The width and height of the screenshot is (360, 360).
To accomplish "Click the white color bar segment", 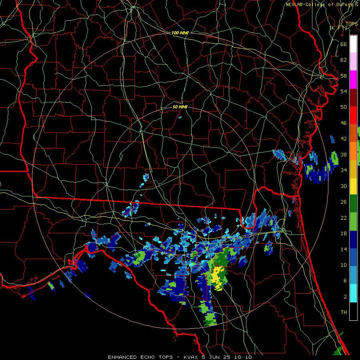I will 353,44.
